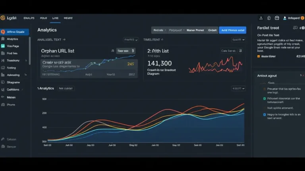The height and width of the screenshot is (171, 305).
Task: Click the Phone sidebar icon
Action: [x=3, y=104]
